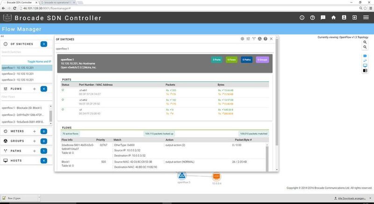Click the s1-eth1 port row name
The image size is (374, 204).
click(83, 90)
